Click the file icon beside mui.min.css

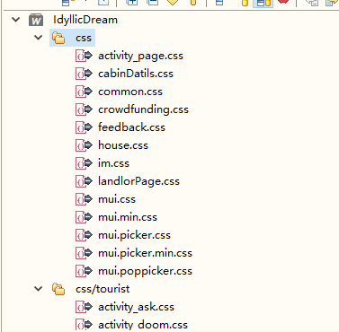point(84,217)
